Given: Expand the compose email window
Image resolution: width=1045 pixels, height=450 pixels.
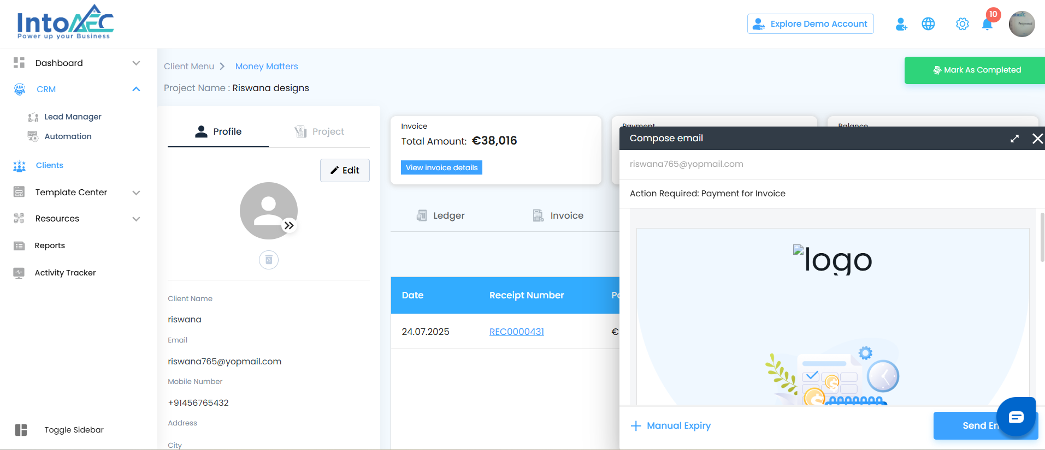Looking at the screenshot, I should click(1014, 139).
